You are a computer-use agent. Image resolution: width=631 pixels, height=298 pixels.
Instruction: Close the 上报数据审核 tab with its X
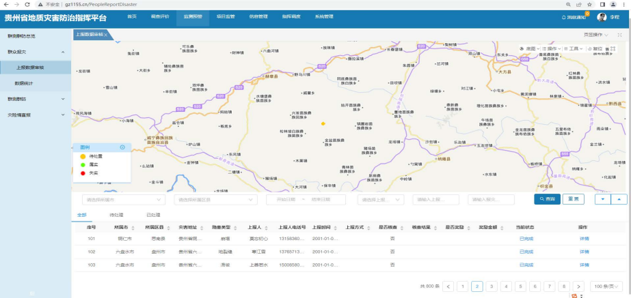(x=105, y=35)
